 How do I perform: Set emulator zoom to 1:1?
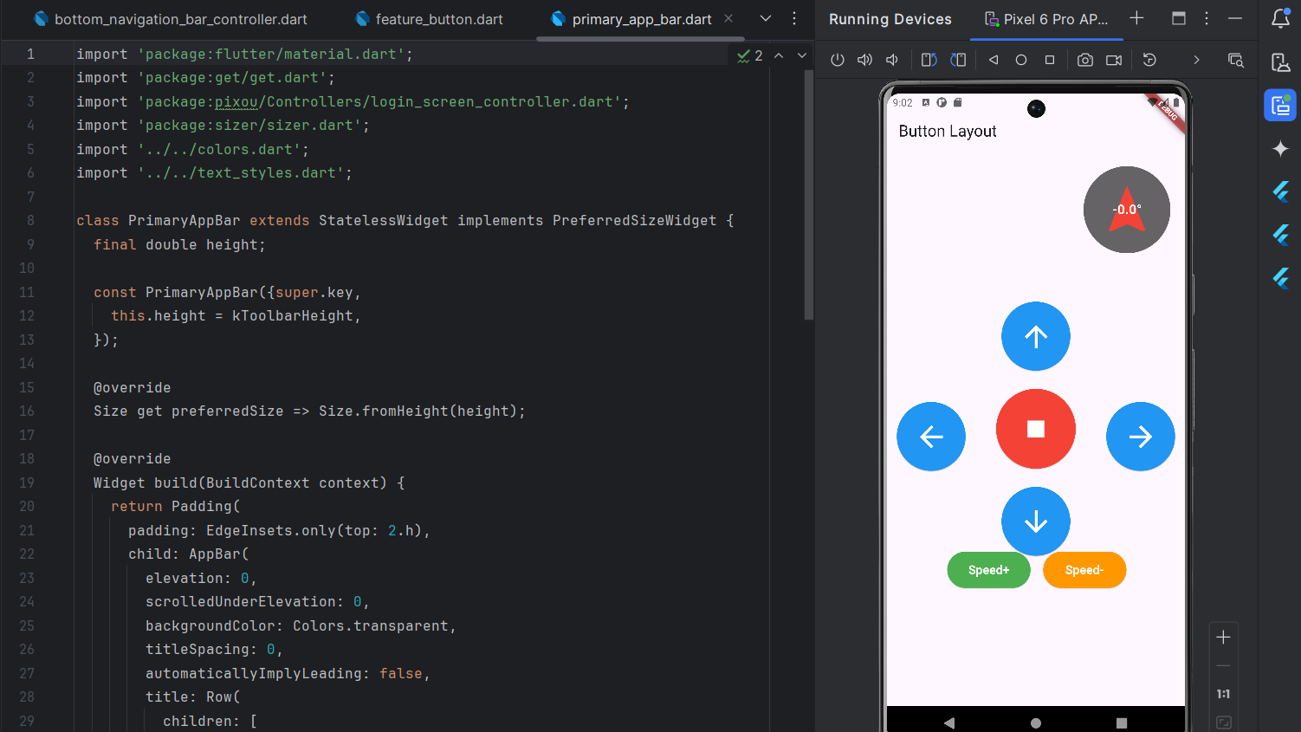pyautogui.click(x=1223, y=694)
